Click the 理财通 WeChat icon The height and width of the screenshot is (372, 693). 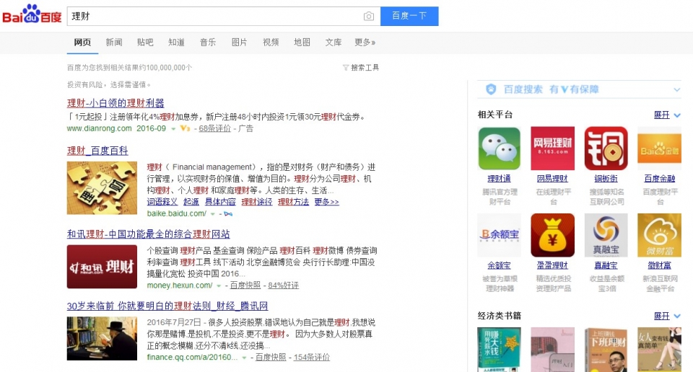(500, 149)
